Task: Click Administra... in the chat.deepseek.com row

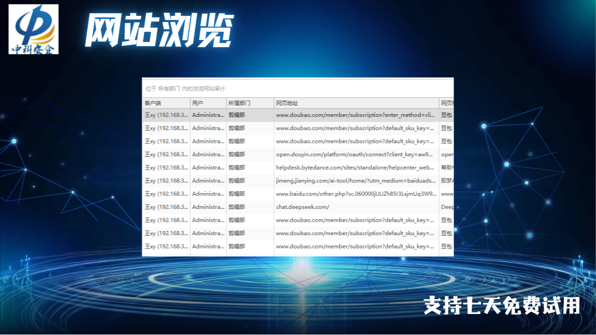Action: (x=208, y=207)
